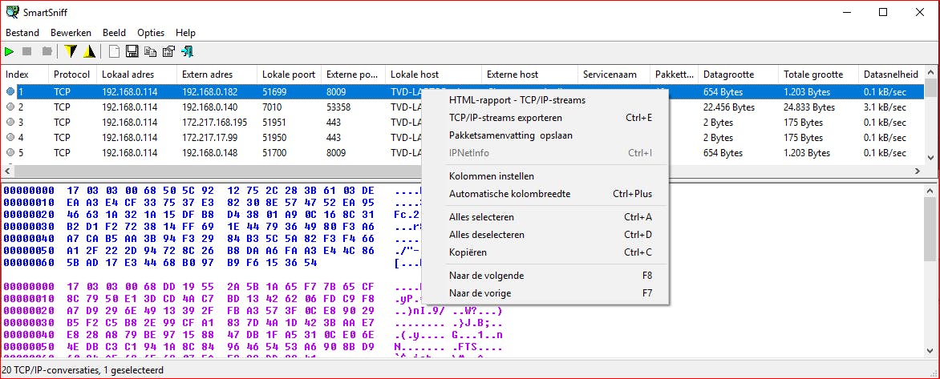Click Kolommen instellen in context menu
The width and height of the screenshot is (940, 379).
point(492,176)
